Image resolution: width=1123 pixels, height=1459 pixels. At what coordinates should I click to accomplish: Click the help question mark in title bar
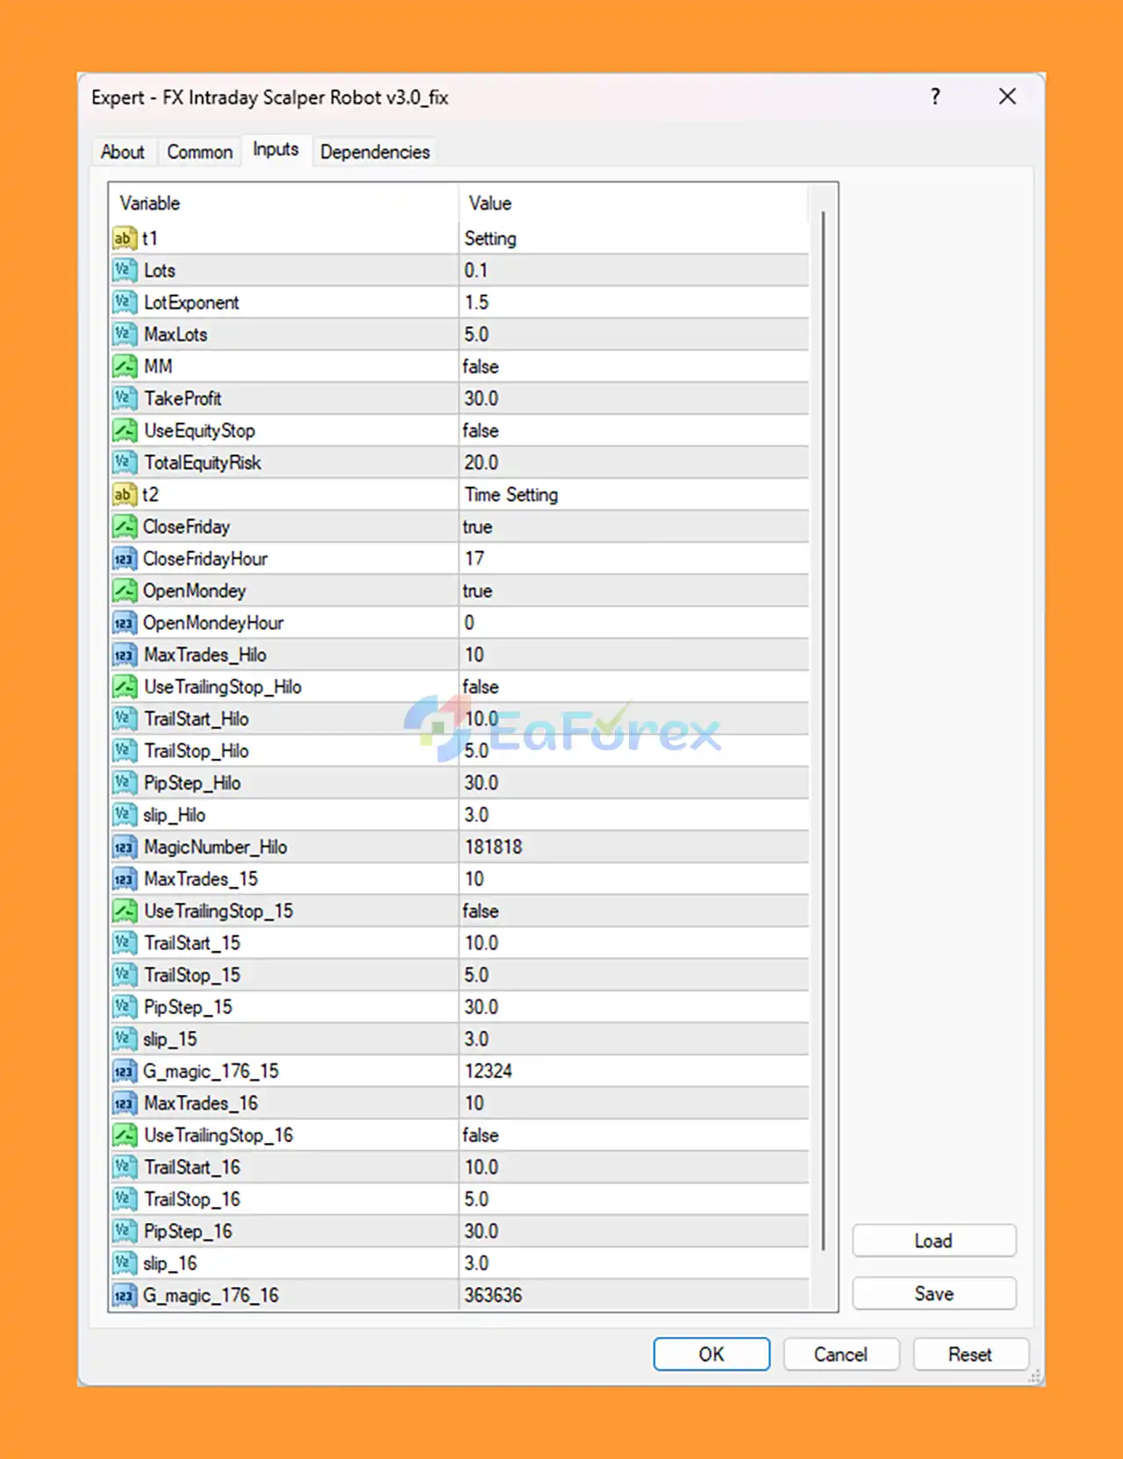click(935, 97)
